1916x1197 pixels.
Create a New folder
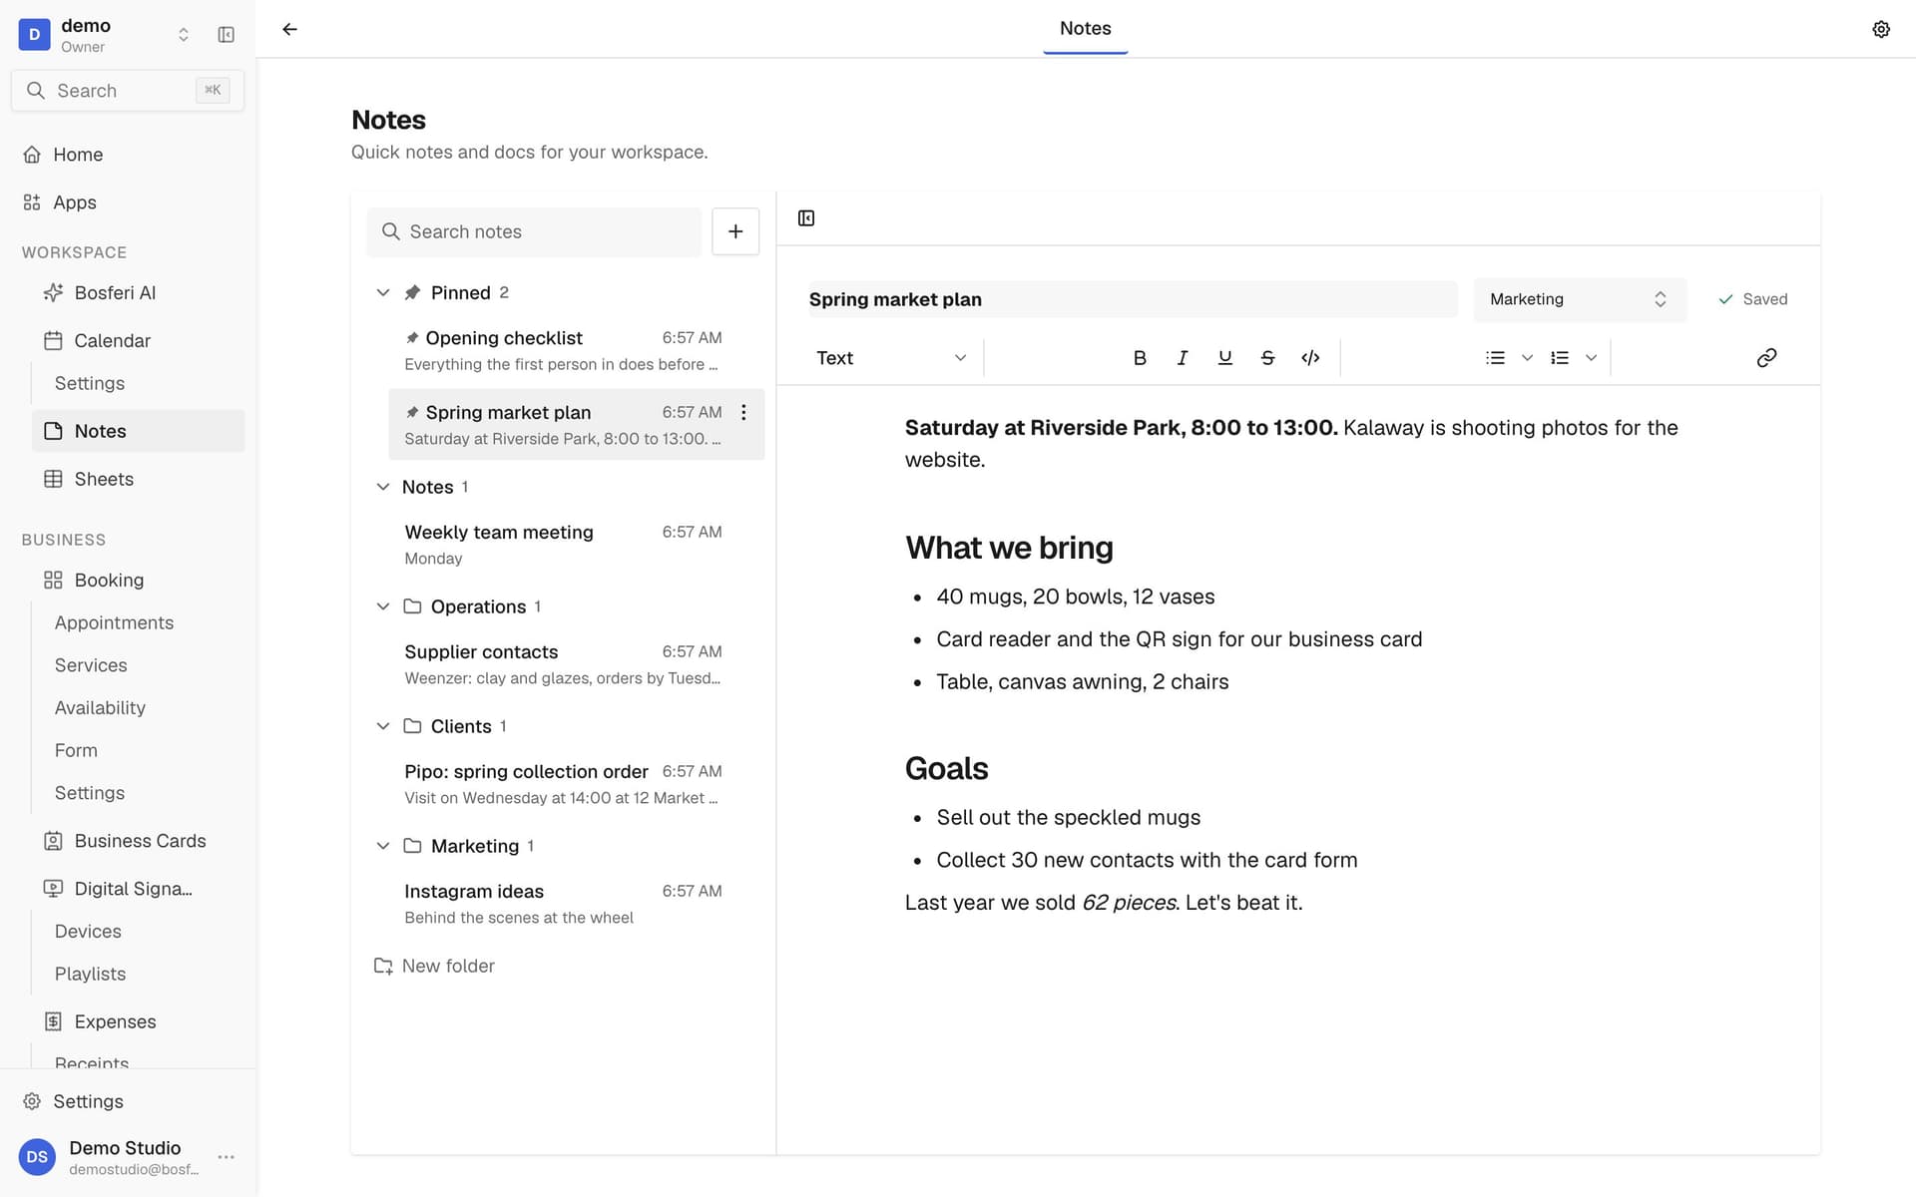click(434, 966)
